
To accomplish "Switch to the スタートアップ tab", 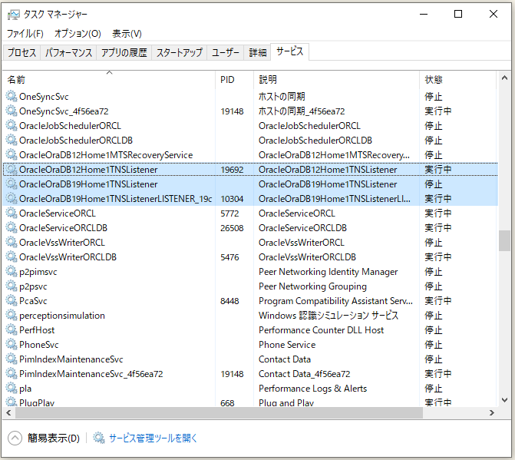I will click(x=180, y=52).
